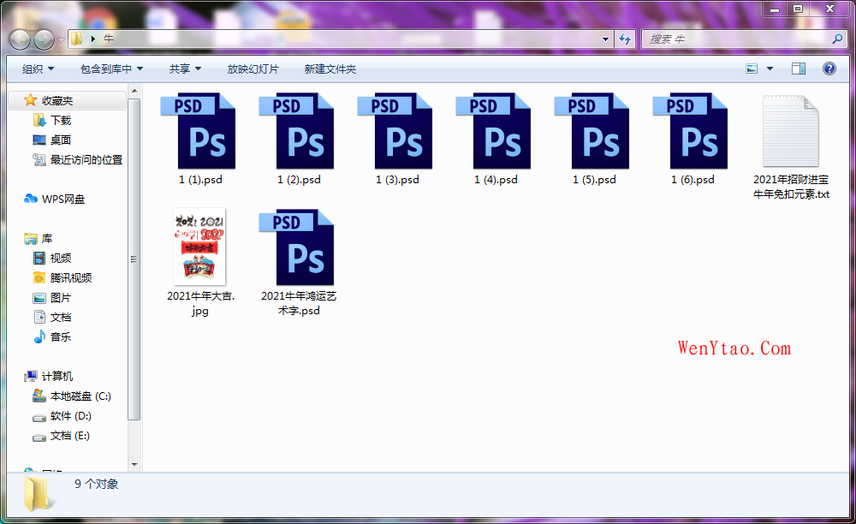The width and height of the screenshot is (856, 524).
Task: Open 文档 (E:) drive
Action: [70, 436]
